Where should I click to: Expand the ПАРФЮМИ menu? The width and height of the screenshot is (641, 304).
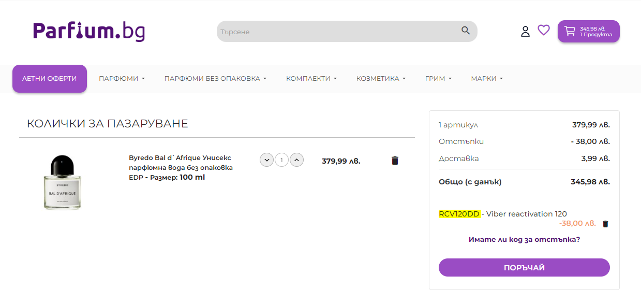[122, 79]
